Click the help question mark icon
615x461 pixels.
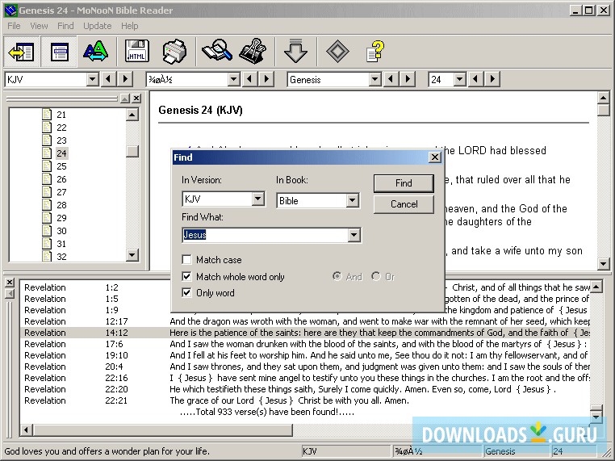coord(375,51)
